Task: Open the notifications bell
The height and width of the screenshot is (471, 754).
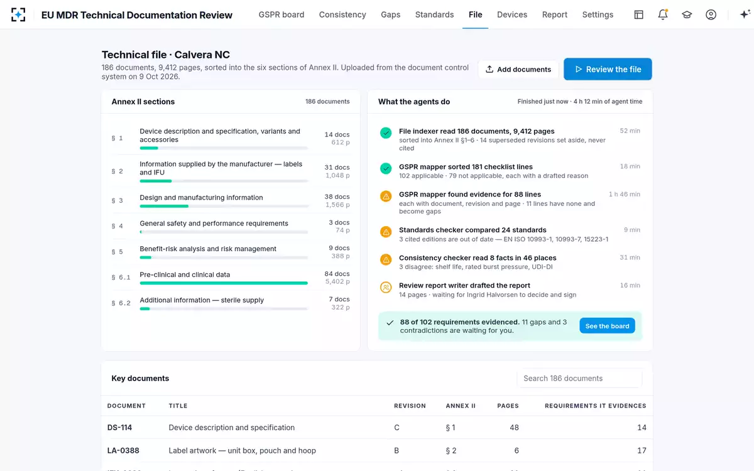Action: tap(663, 14)
